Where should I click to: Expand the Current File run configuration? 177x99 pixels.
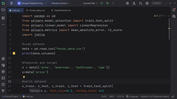90,3
